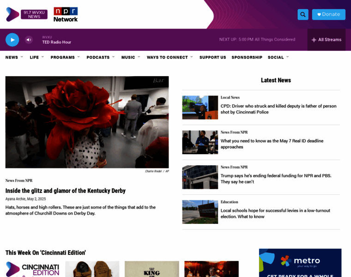Open CPD driver struck deputy article
Viewport: 351px width, 277px height.
278,109
